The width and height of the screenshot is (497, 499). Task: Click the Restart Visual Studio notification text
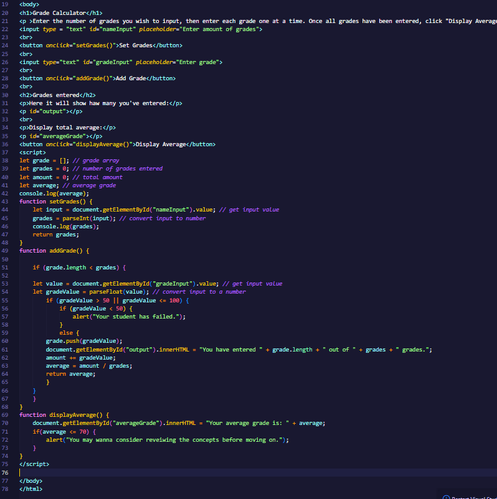tap(474, 497)
